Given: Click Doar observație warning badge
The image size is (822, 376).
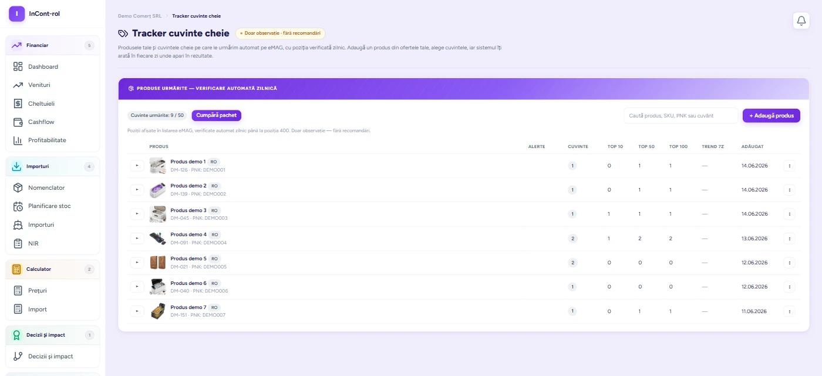Looking at the screenshot, I should pyautogui.click(x=280, y=33).
